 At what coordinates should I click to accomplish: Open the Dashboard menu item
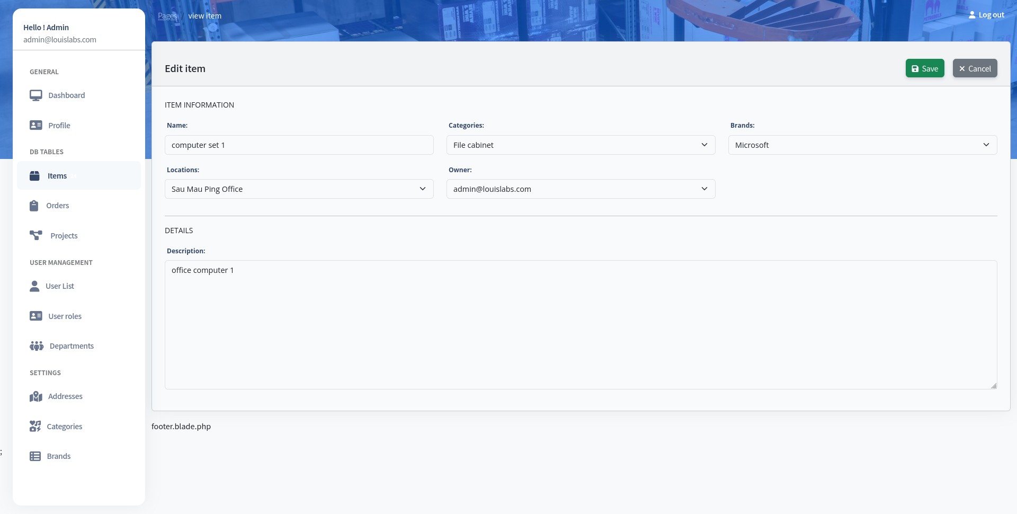point(79,95)
